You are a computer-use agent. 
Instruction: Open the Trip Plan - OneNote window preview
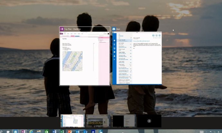[x=85, y=58]
